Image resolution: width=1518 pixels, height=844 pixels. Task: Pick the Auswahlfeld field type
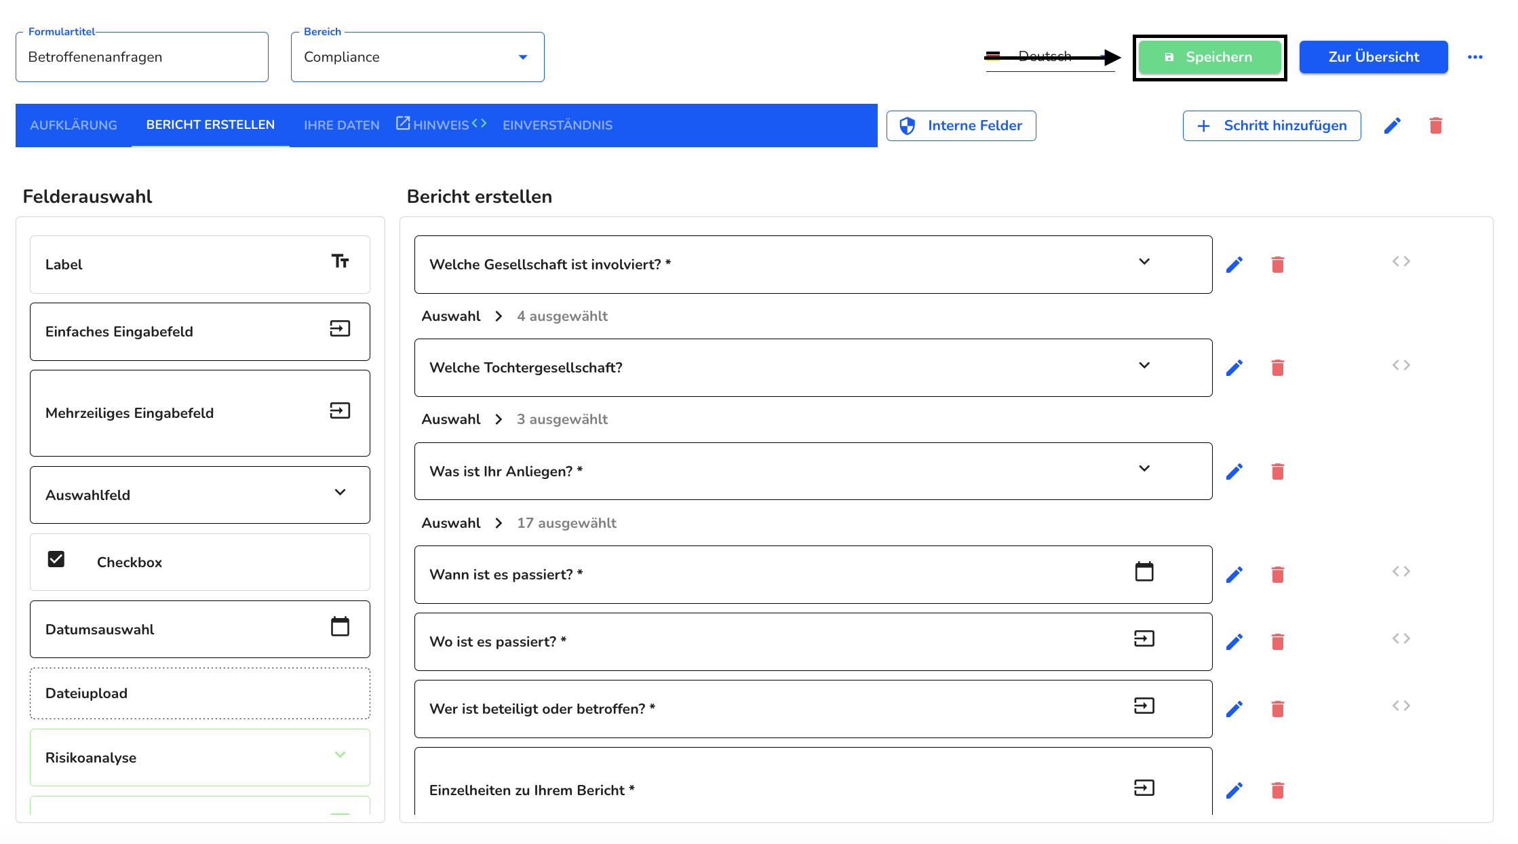[x=200, y=495]
